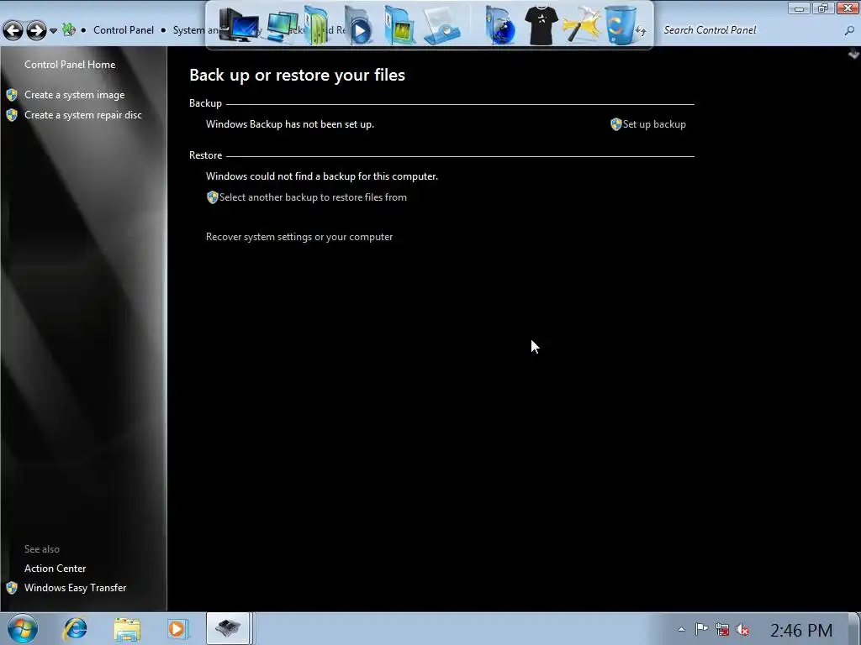This screenshot has width=861, height=645.
Task: Select another backup to restore files from
Action: pos(313,197)
